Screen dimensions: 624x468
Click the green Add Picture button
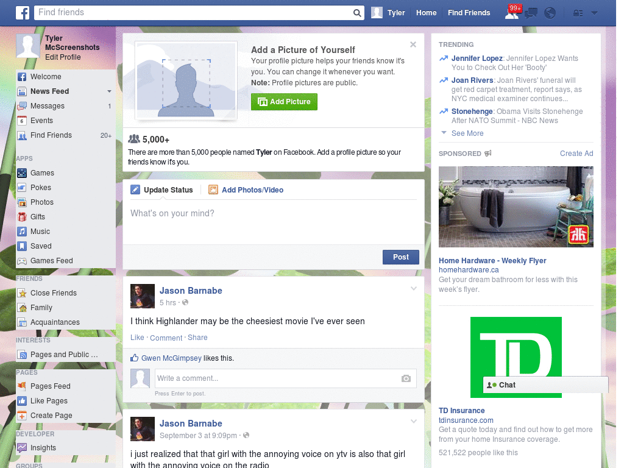coord(284,102)
